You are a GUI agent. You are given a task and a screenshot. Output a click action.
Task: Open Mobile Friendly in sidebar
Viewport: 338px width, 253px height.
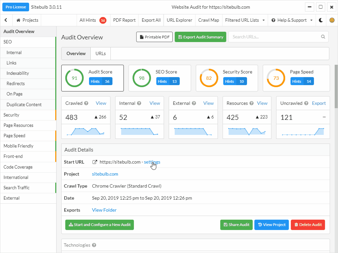pos(28,146)
